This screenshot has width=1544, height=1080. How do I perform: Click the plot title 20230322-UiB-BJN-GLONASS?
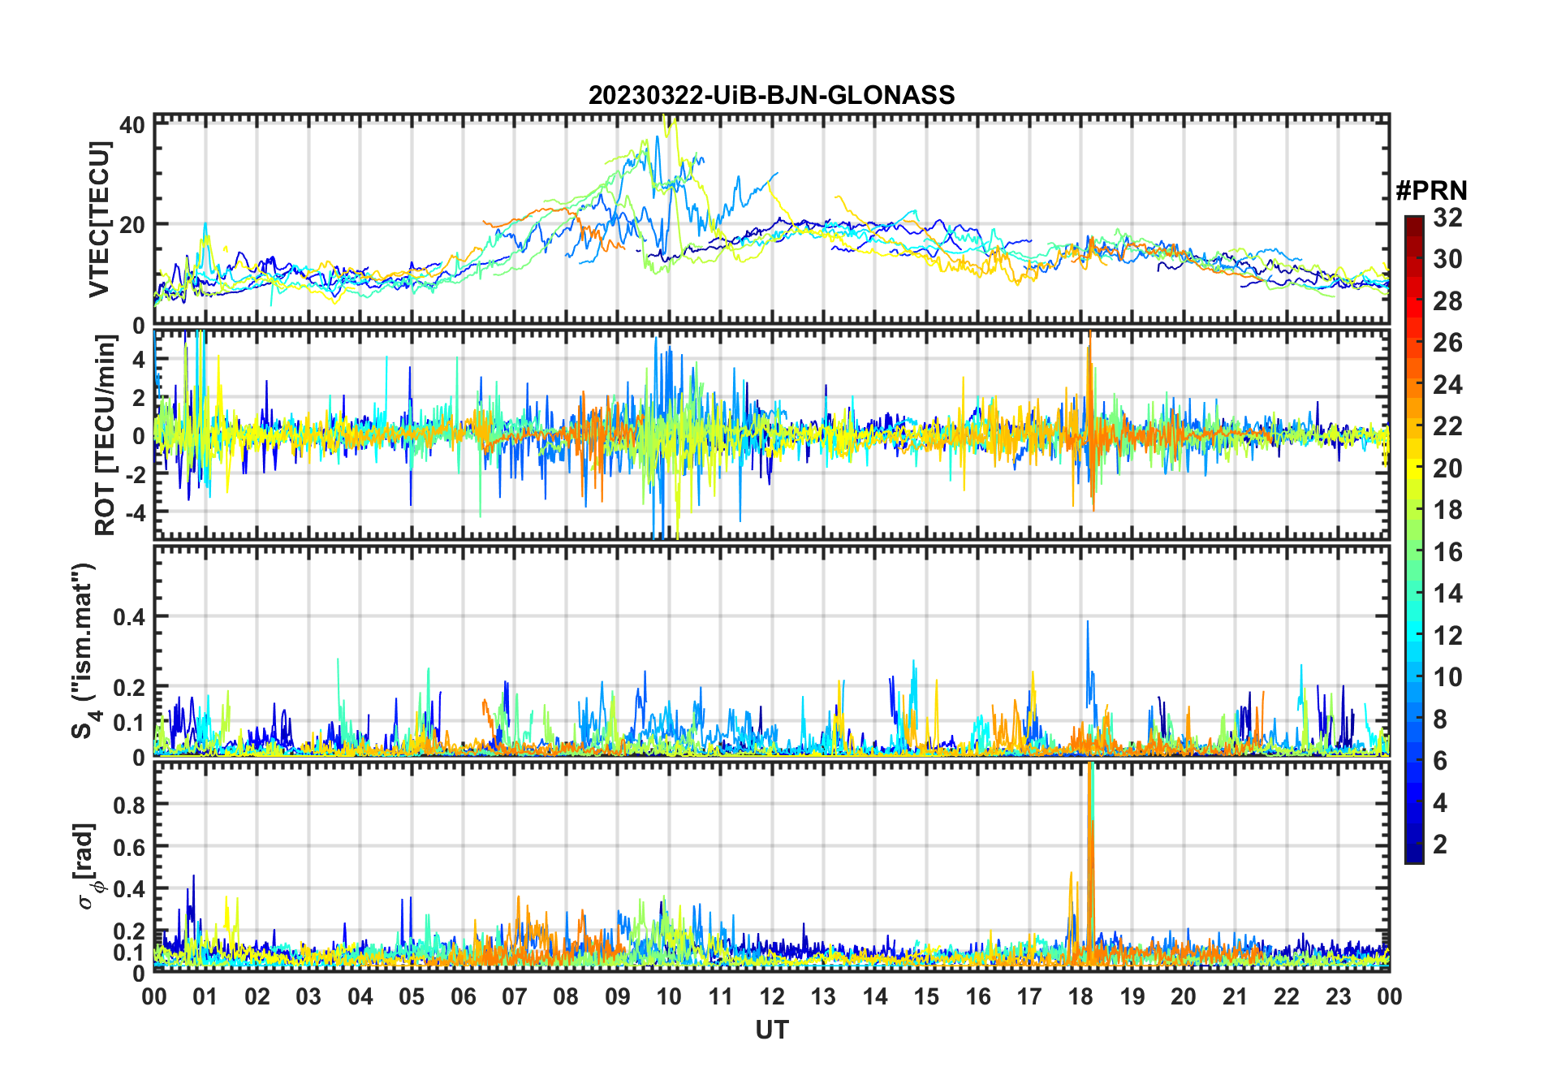(x=771, y=95)
